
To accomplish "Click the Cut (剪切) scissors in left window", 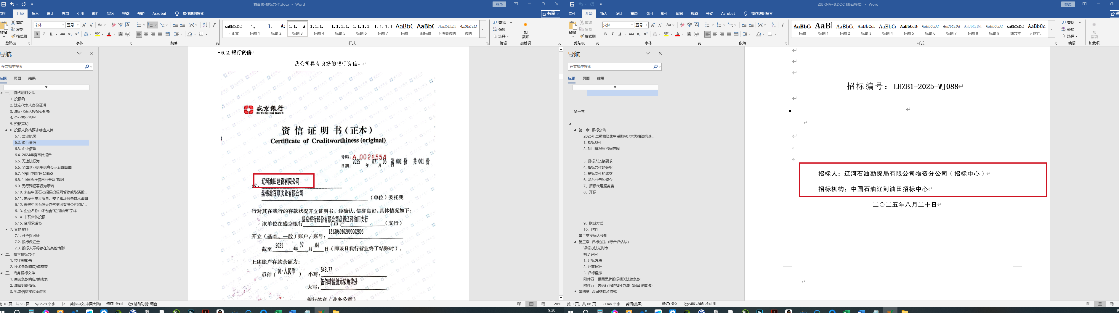I will coord(17,22).
